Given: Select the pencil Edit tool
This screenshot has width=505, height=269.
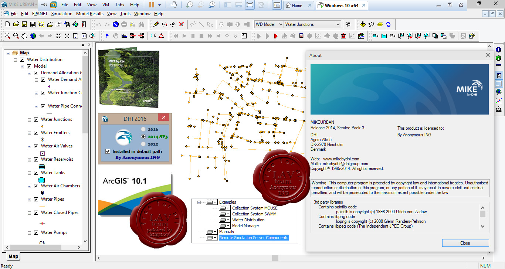Looking at the screenshot, I should [156, 24].
